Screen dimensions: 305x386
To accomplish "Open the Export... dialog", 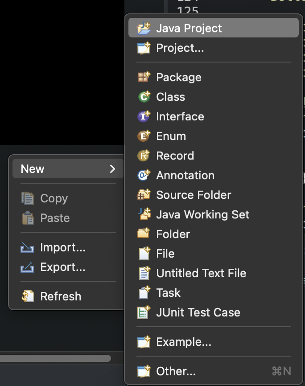I will click(68, 267).
